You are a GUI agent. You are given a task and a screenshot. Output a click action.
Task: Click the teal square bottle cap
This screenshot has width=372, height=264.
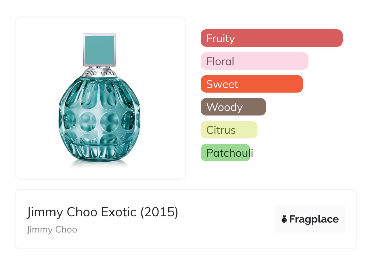tap(99, 49)
